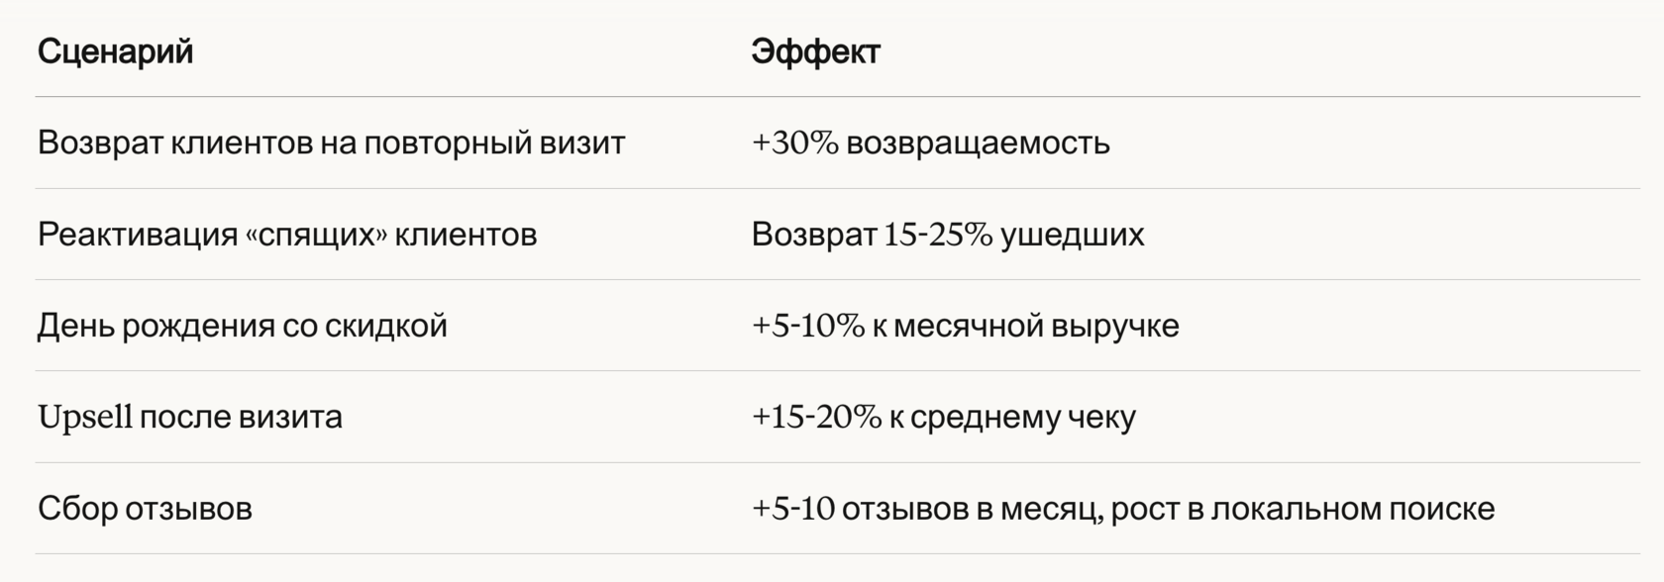
Task: Click the +5-10 отзывов в месяц text
Action: point(925,509)
